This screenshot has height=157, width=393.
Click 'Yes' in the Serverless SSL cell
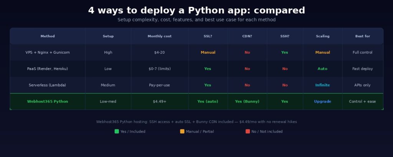[208, 85]
